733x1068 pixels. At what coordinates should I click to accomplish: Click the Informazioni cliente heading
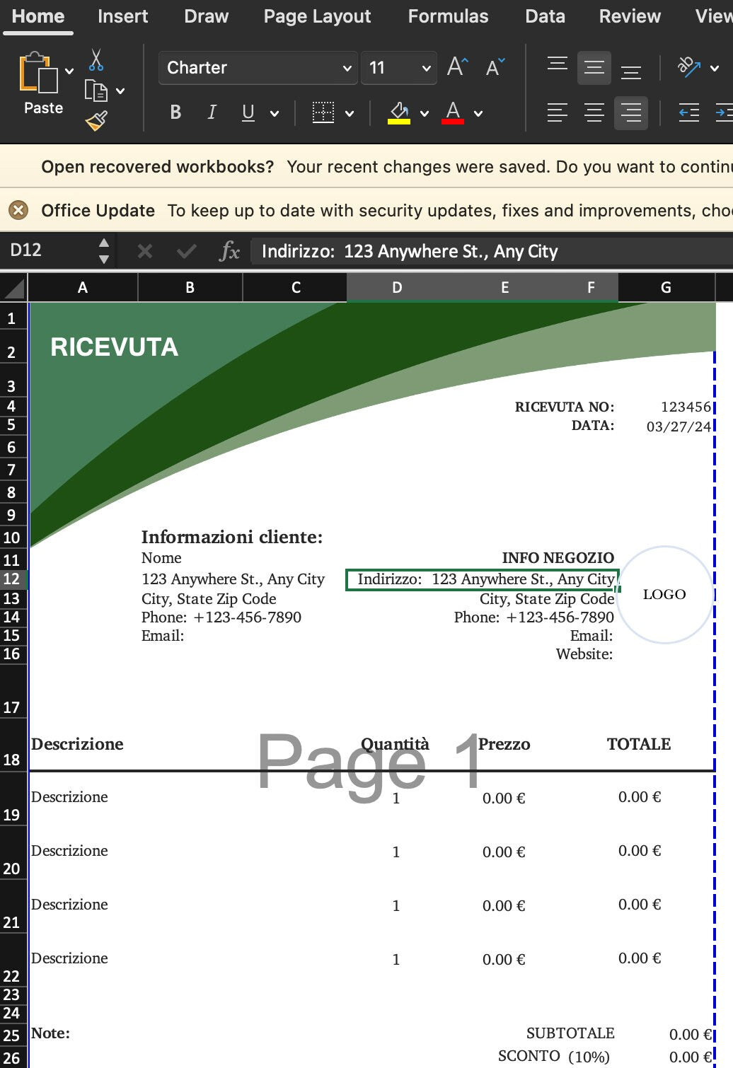click(232, 537)
